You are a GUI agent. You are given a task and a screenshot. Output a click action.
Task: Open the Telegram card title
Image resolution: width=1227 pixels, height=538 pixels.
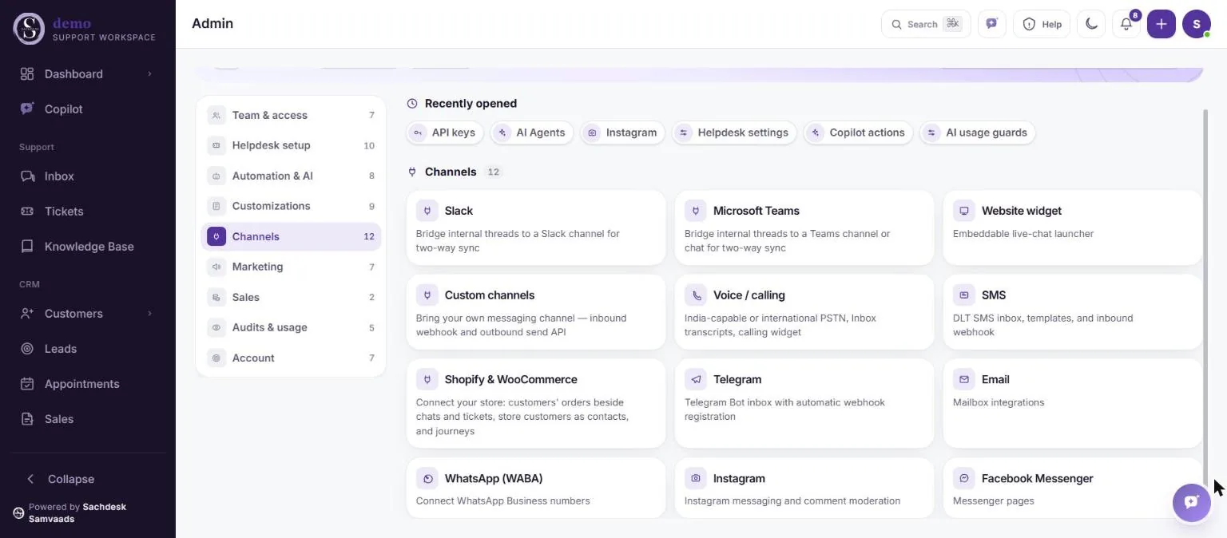[737, 380]
